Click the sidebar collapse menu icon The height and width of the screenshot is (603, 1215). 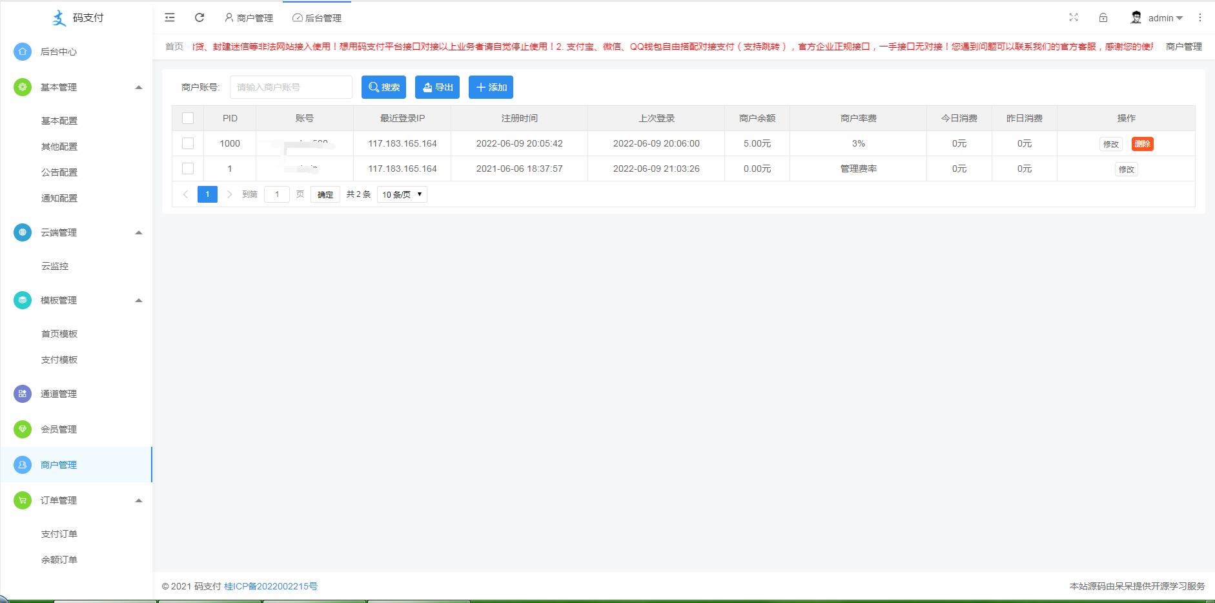(170, 17)
